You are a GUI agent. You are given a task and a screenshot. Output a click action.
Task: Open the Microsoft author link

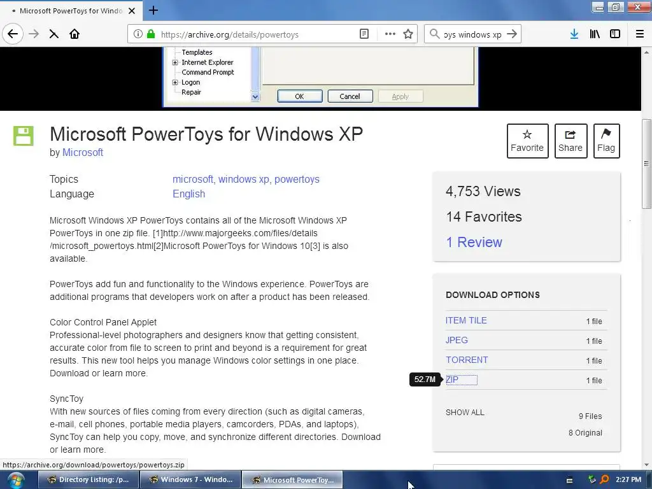[83, 153]
